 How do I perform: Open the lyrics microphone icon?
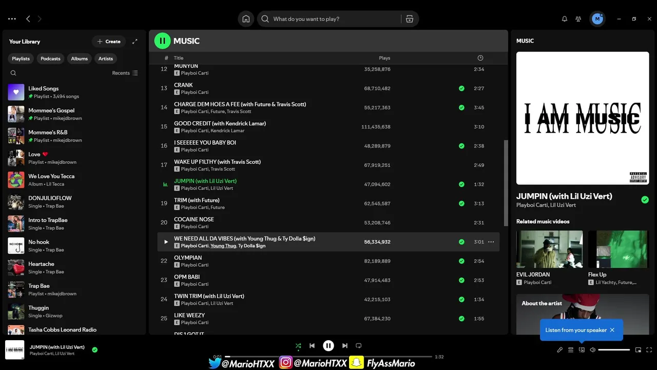point(560,350)
